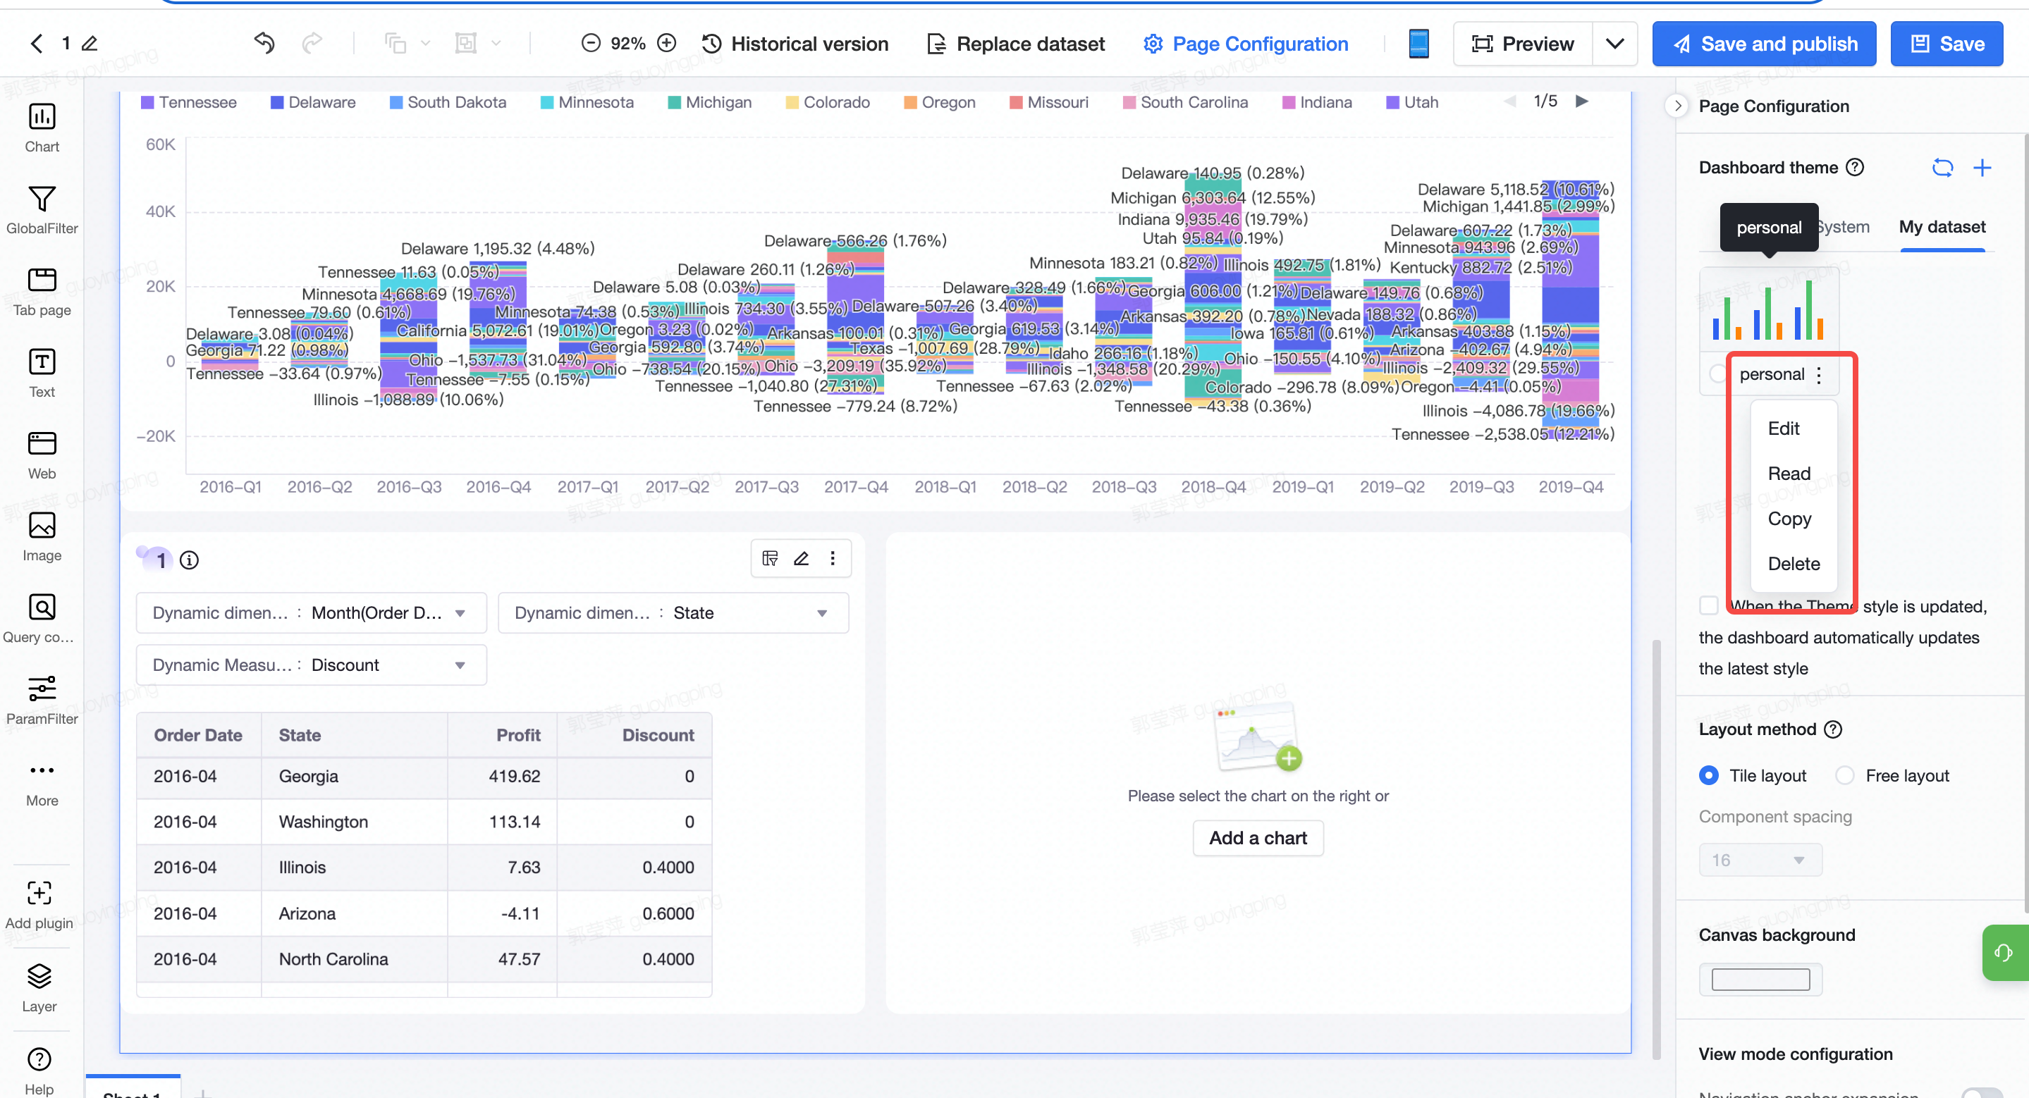Go back with the left arrow icon

point(36,43)
